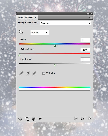The width and height of the screenshot is (108, 136).
Task: Click the Lightness value field
Action: click(85, 59)
